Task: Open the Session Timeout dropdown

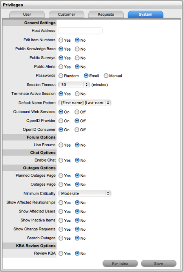Action: (x=74, y=85)
